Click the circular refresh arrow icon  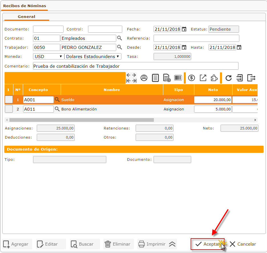[229, 78]
